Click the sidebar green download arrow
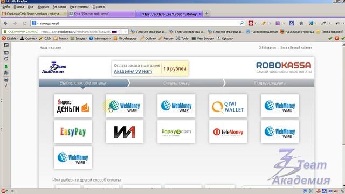 coord(6,67)
